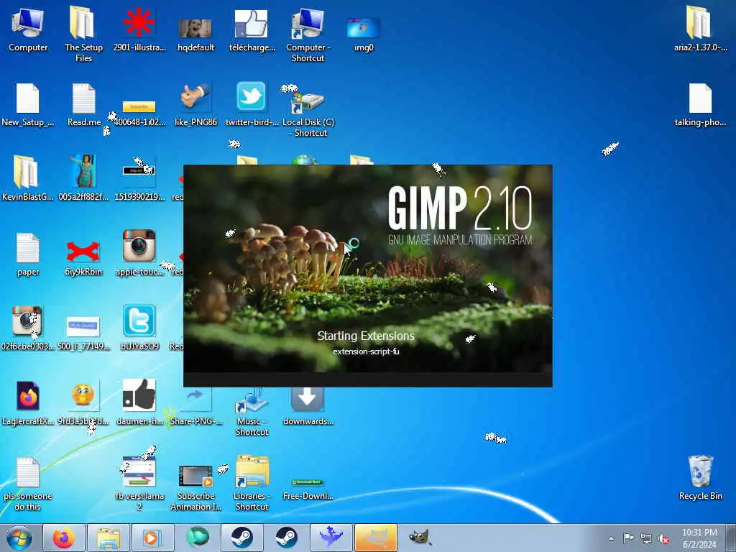Click the green orb taskbar icon
The image size is (736, 552).
198,538
